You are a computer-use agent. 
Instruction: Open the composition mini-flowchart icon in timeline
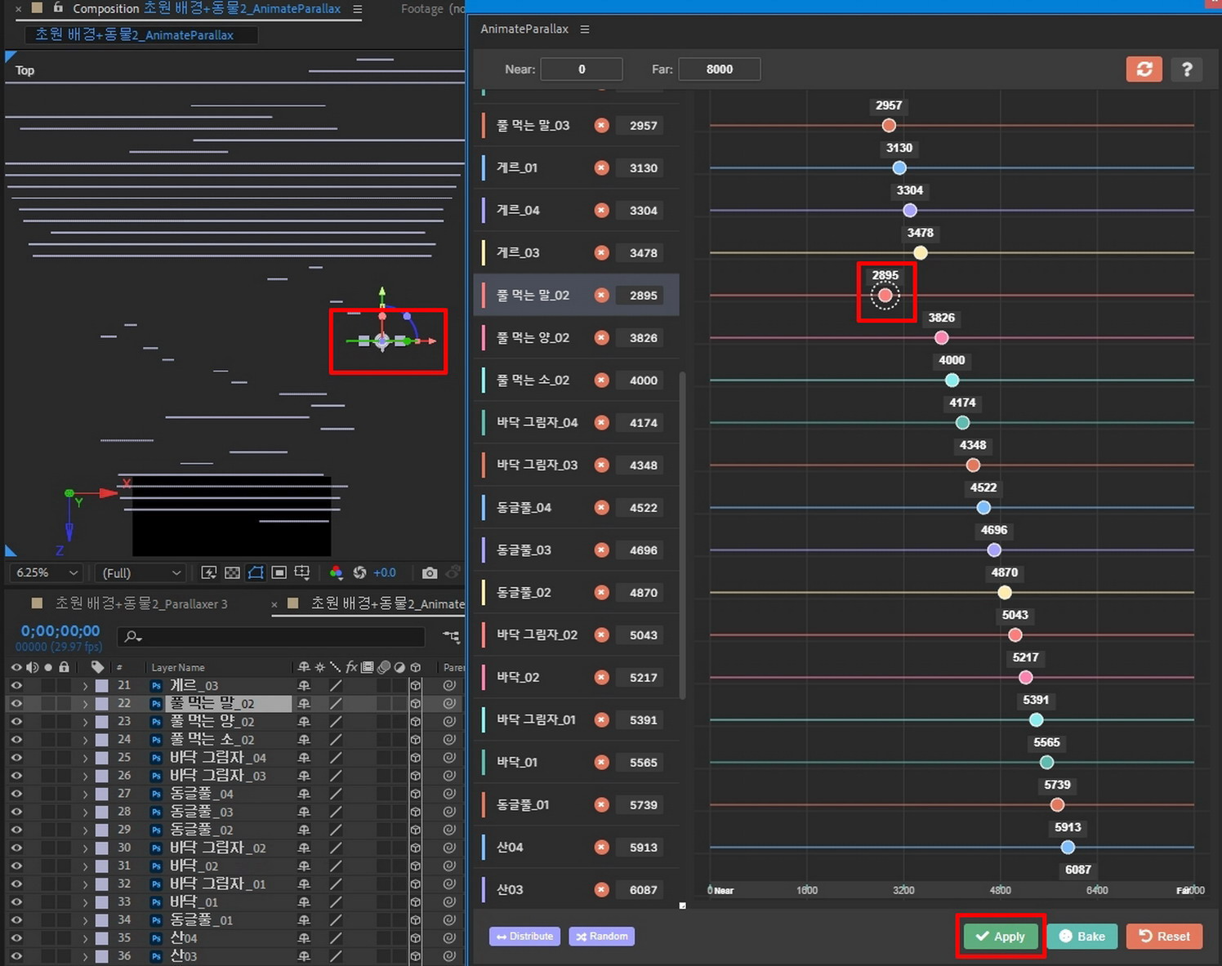point(451,635)
